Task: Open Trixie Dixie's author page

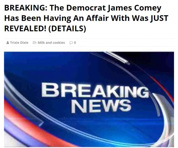Action: tap(19, 43)
